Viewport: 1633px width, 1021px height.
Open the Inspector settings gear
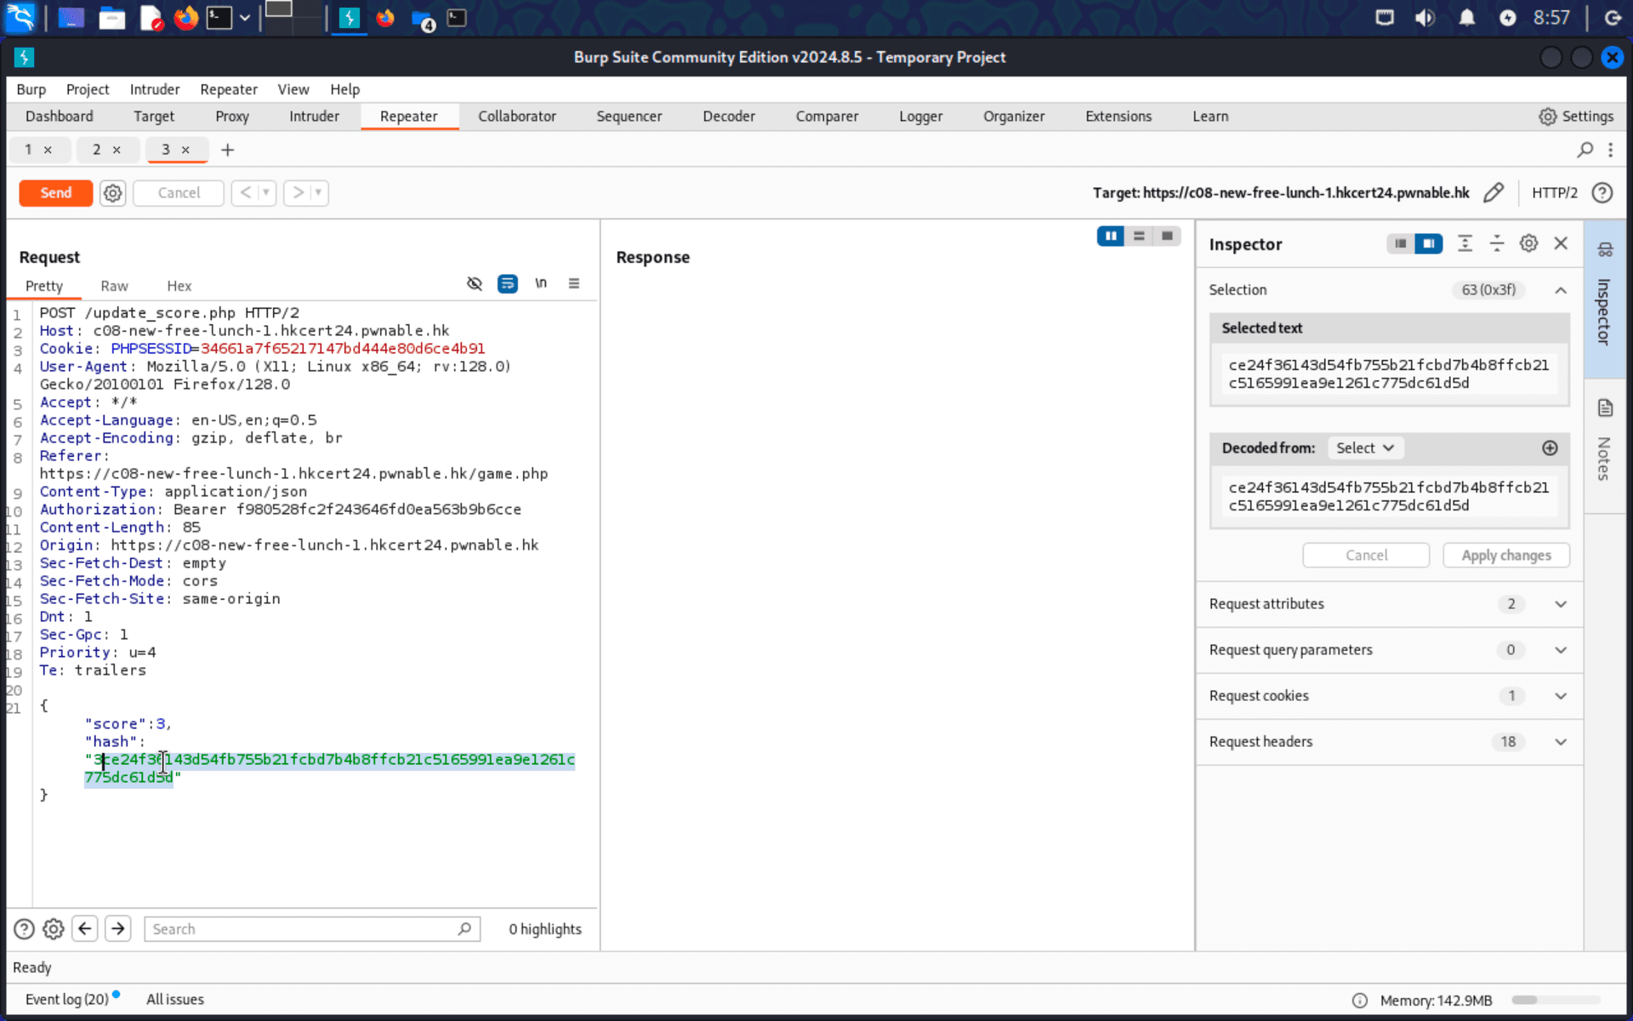click(1528, 243)
